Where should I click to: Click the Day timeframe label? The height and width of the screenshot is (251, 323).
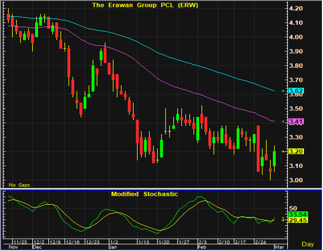[x=308, y=244]
